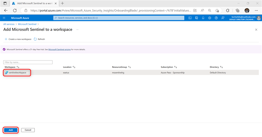Image resolution: width=262 pixels, height=137 pixels.
Task: Open the account avatar for techshifa@outlook.com
Action: [259, 18]
